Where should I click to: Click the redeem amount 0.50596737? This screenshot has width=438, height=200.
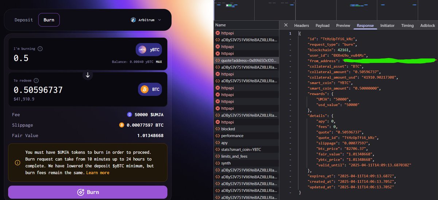pos(38,90)
